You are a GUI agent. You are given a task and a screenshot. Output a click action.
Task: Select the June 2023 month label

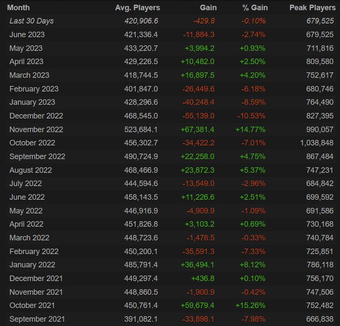27,35
